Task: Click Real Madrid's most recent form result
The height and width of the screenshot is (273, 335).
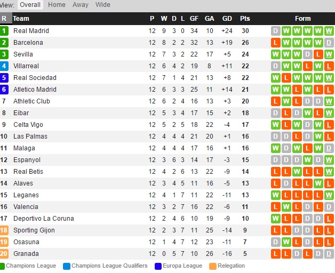Action: (329, 31)
